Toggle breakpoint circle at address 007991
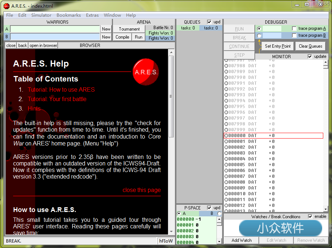332x248 pixels. [x=226, y=83]
